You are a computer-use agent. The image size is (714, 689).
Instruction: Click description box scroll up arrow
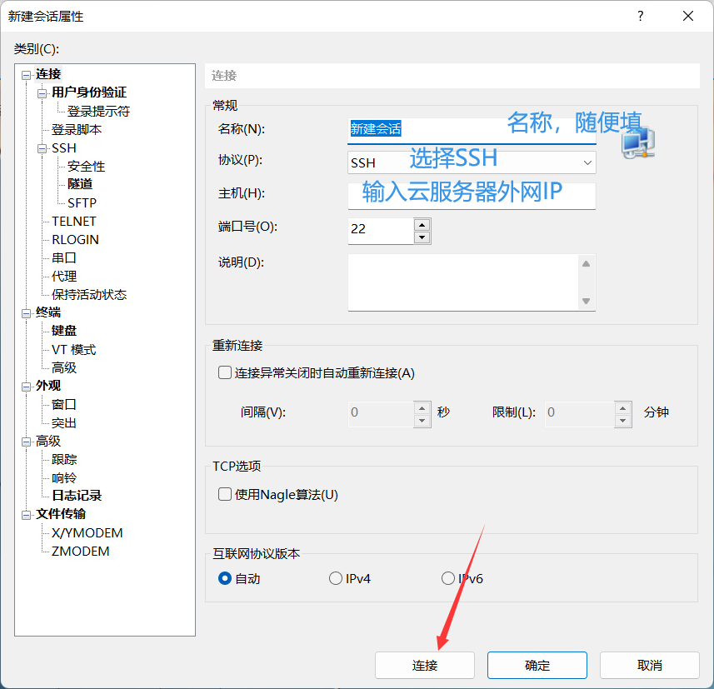point(586,263)
